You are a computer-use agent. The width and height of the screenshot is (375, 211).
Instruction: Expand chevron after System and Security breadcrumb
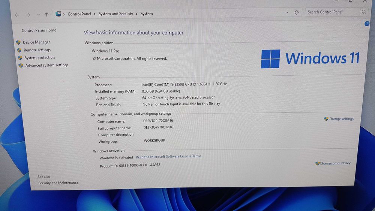coord(136,13)
